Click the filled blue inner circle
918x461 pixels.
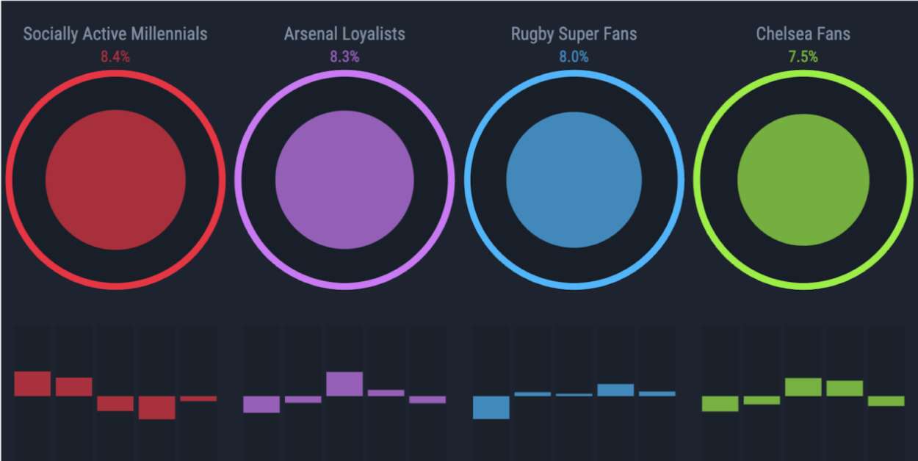[574, 179]
